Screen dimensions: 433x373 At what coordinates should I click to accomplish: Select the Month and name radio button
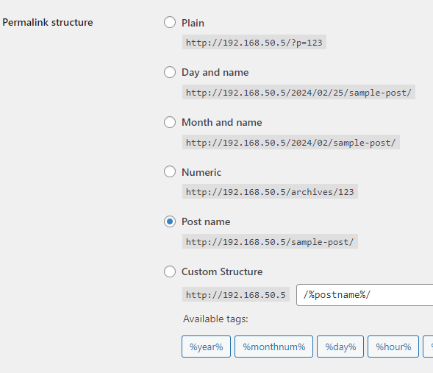click(170, 122)
